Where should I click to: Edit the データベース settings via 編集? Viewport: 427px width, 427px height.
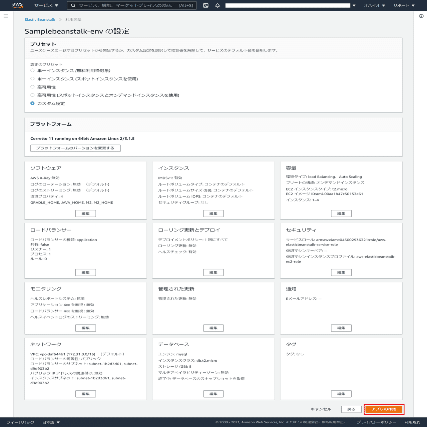213,394
